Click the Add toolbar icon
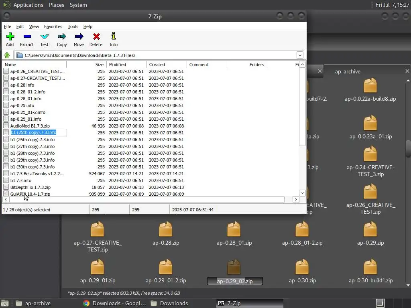Viewport: 411px width, 308px height. pyautogui.click(x=10, y=36)
